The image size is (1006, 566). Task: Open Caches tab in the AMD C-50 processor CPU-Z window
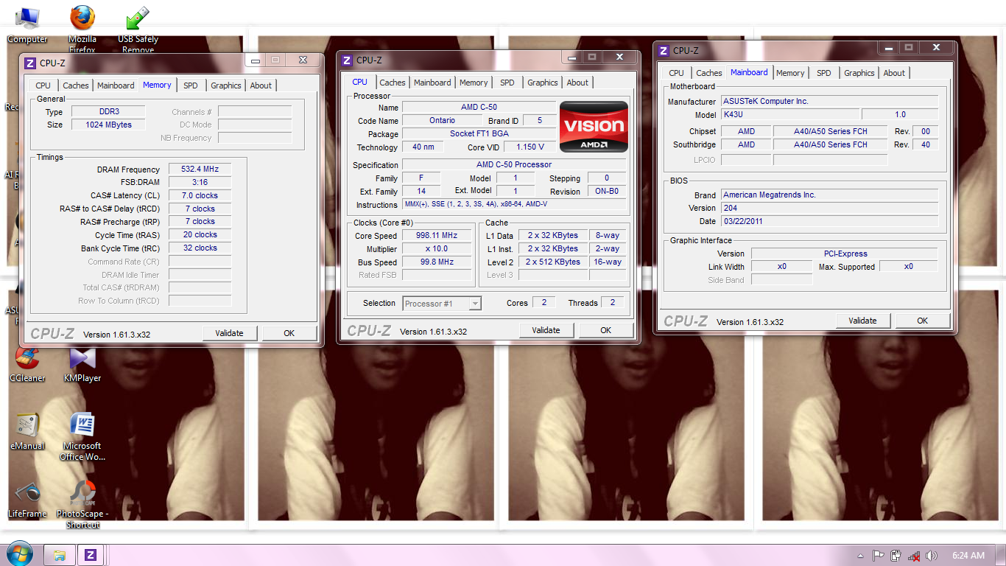click(x=393, y=83)
